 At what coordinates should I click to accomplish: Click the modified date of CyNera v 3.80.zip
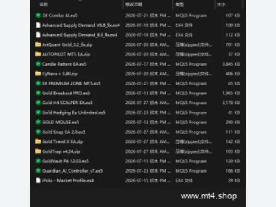pyautogui.click(x=147, y=74)
